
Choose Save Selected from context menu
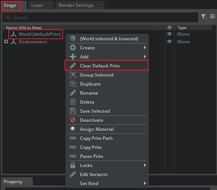107,111
